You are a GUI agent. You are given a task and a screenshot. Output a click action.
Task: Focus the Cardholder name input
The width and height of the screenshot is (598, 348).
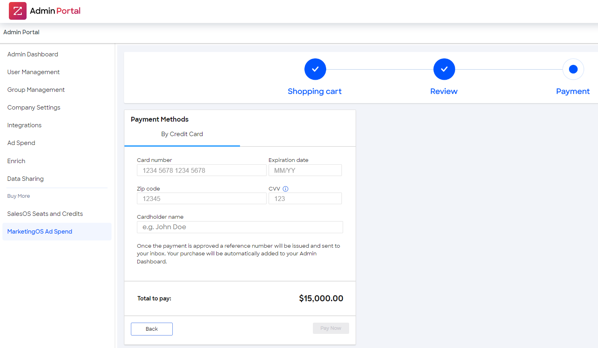(240, 227)
